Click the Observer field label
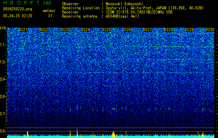 click(70, 4)
